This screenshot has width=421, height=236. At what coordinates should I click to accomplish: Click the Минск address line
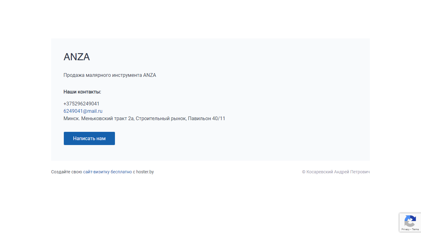coord(144,119)
